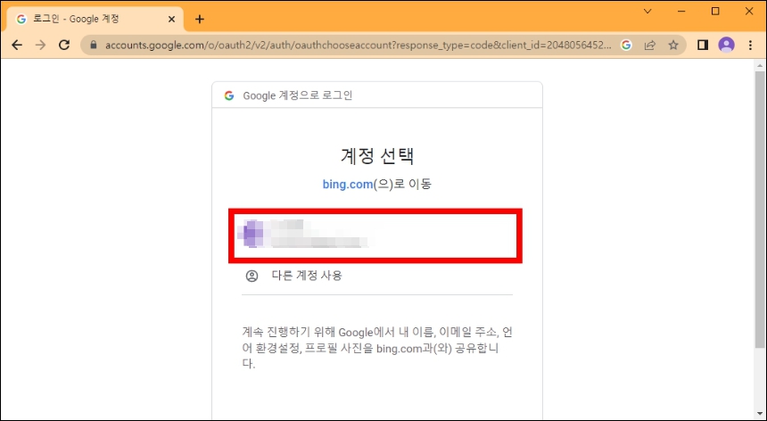Select 다른 계정 사용 option
Screen dimensions: 767x421
point(377,276)
